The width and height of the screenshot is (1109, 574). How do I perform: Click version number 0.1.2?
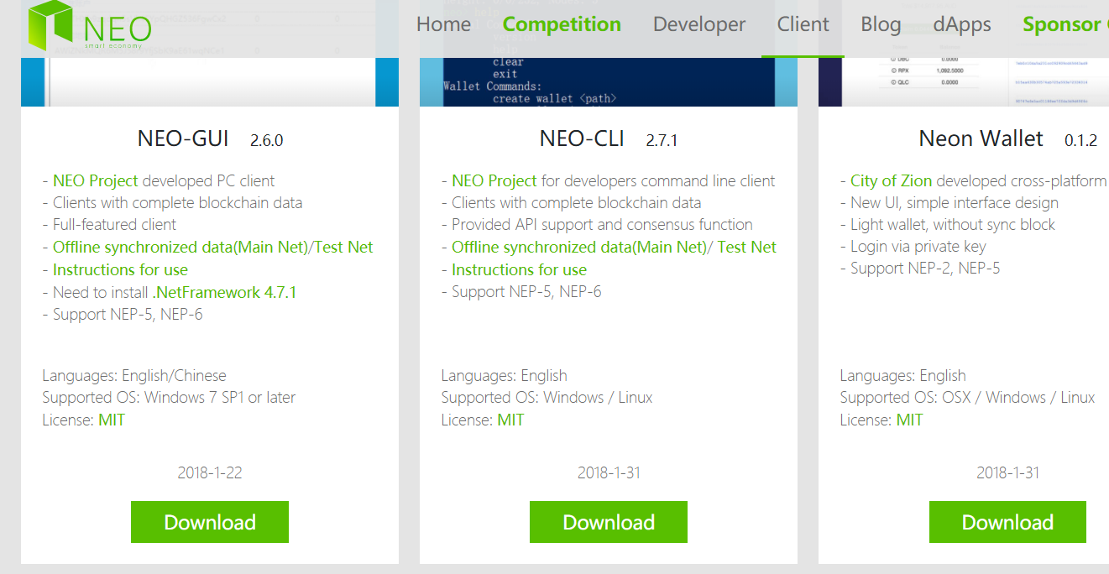[x=1080, y=141]
